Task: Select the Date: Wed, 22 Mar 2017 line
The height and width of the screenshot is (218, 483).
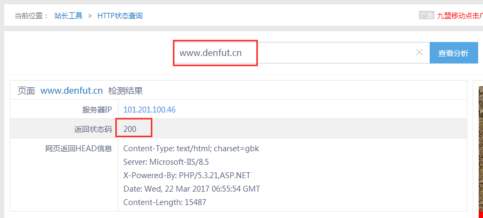Action: point(192,189)
